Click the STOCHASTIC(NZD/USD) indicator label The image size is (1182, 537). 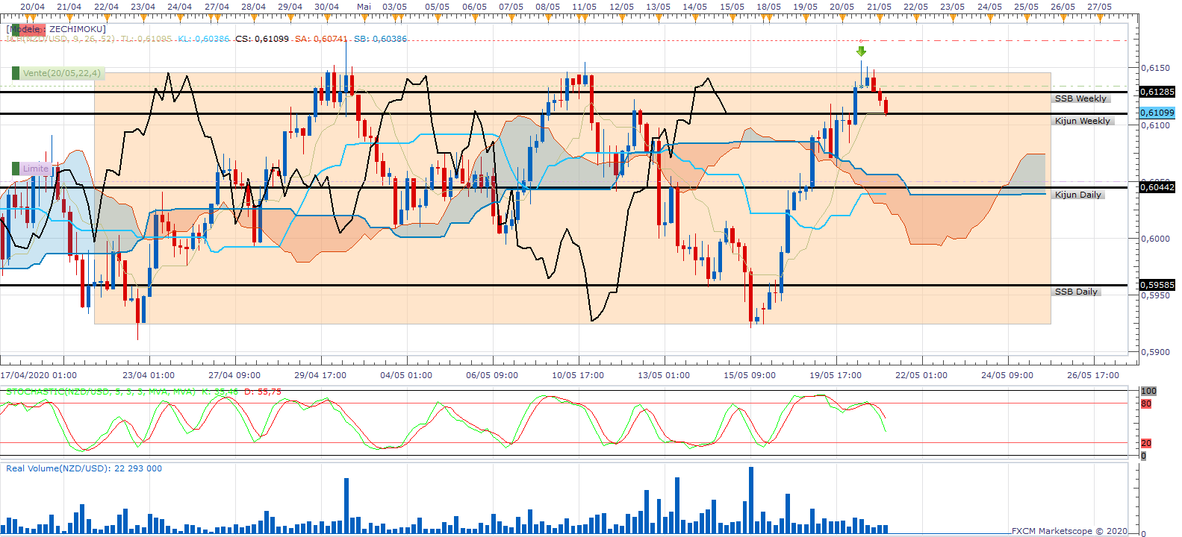tap(101, 392)
